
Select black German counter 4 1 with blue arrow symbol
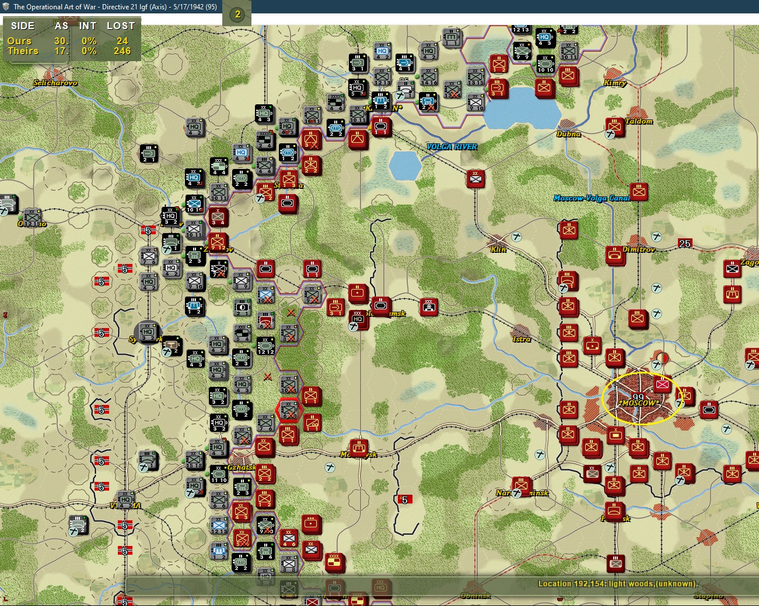coord(405,63)
